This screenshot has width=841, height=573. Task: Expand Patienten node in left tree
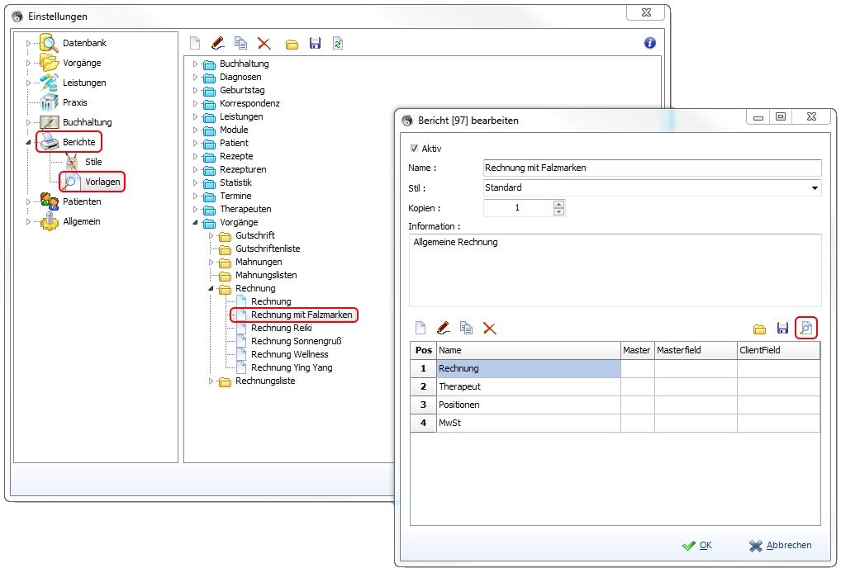tap(28, 201)
